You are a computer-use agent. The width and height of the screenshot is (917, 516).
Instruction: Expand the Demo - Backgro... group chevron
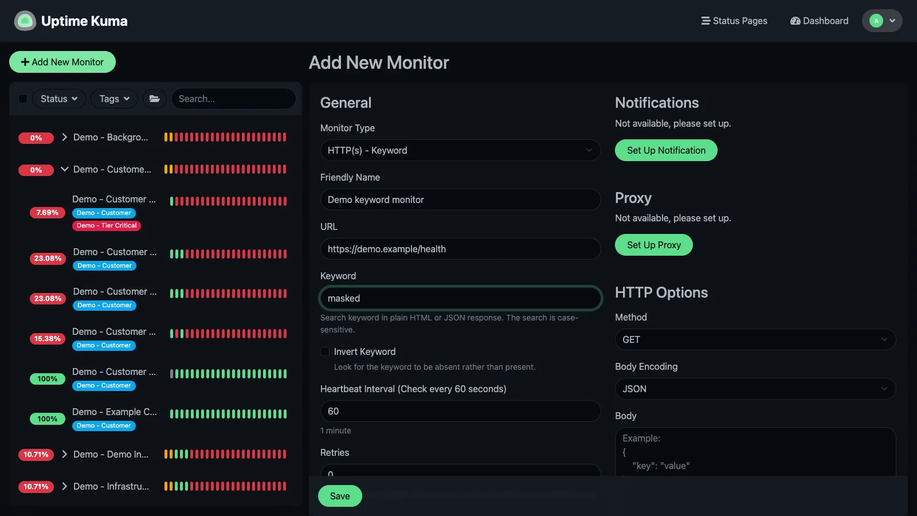coord(64,137)
